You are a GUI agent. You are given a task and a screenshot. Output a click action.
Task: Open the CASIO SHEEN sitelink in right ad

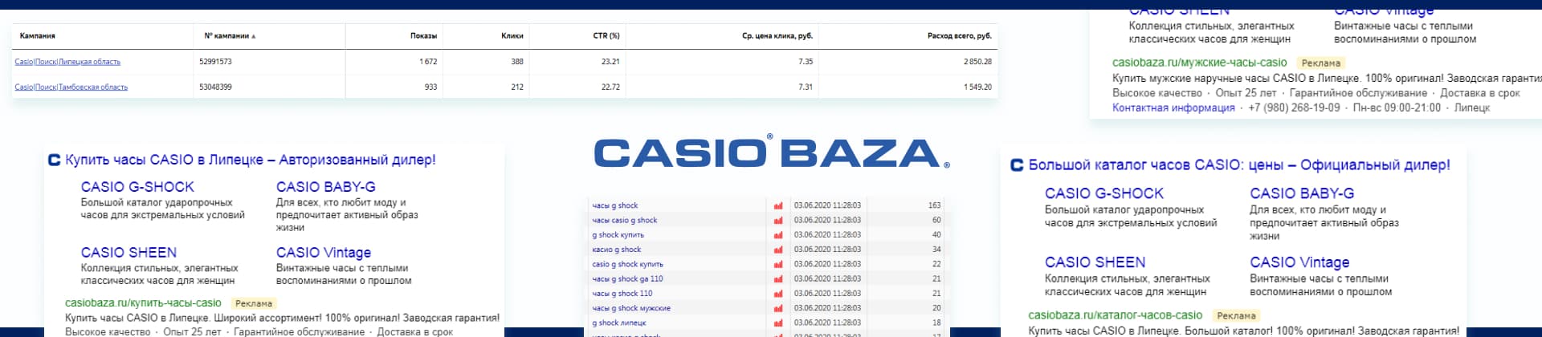(1095, 262)
